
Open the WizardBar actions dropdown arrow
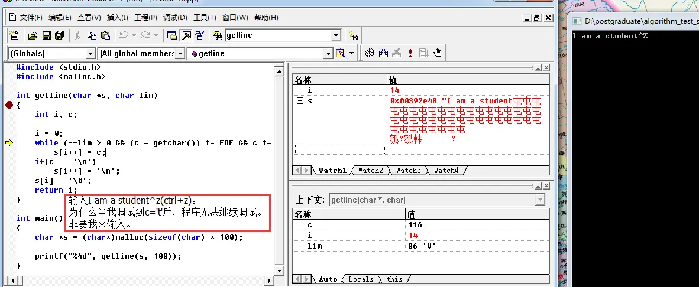pyautogui.click(x=352, y=53)
